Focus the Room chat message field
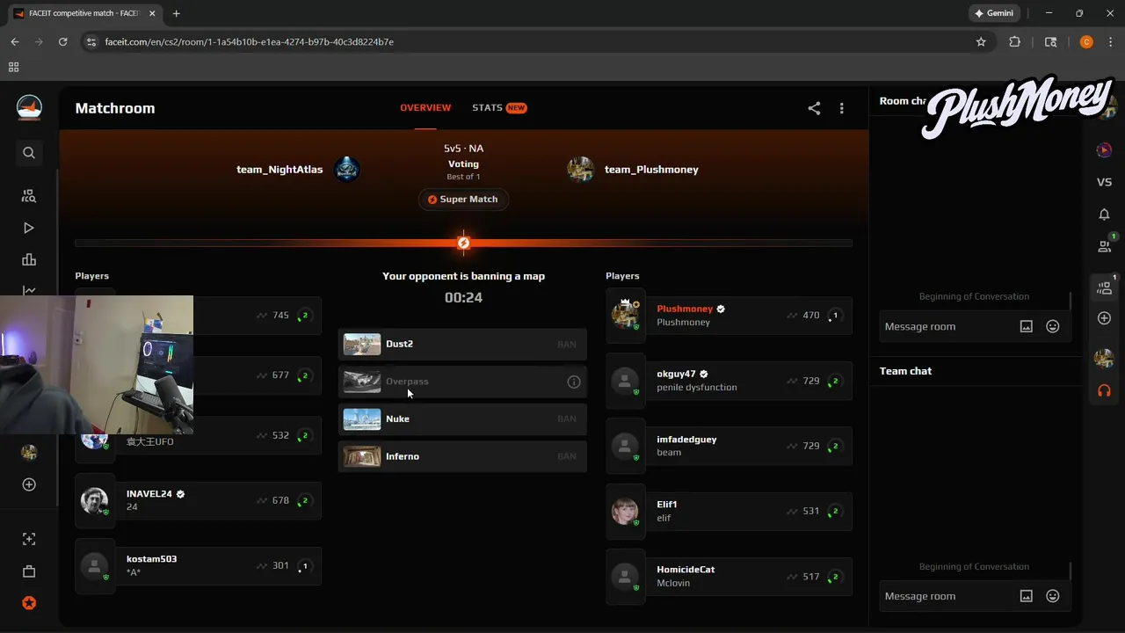The height and width of the screenshot is (633, 1125). [946, 326]
